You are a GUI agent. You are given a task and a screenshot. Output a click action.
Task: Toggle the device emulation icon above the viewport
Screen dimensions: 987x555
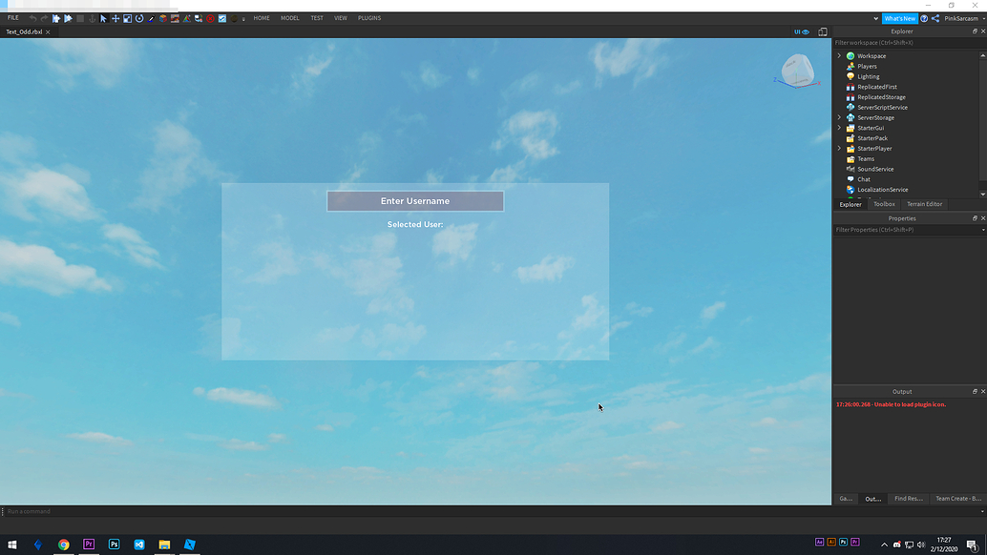click(822, 31)
